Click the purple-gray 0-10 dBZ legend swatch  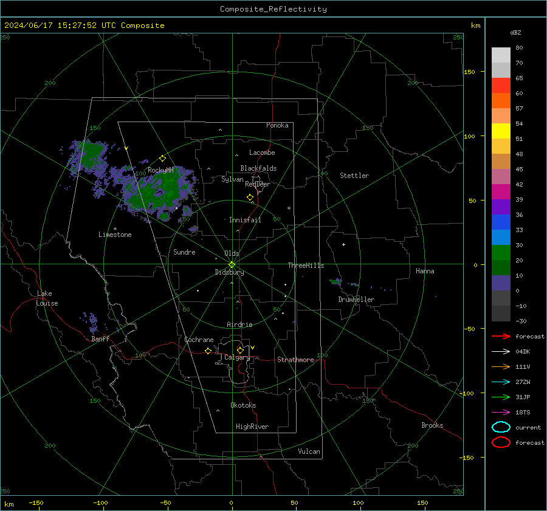pyautogui.click(x=501, y=283)
